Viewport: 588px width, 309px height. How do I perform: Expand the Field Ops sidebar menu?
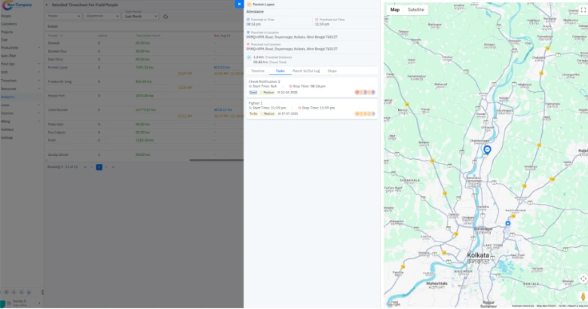coord(38,63)
